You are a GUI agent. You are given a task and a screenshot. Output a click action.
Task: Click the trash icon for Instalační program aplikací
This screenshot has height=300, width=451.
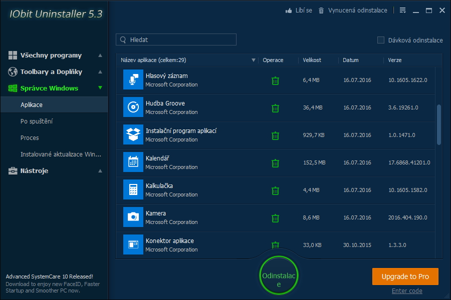275,135
